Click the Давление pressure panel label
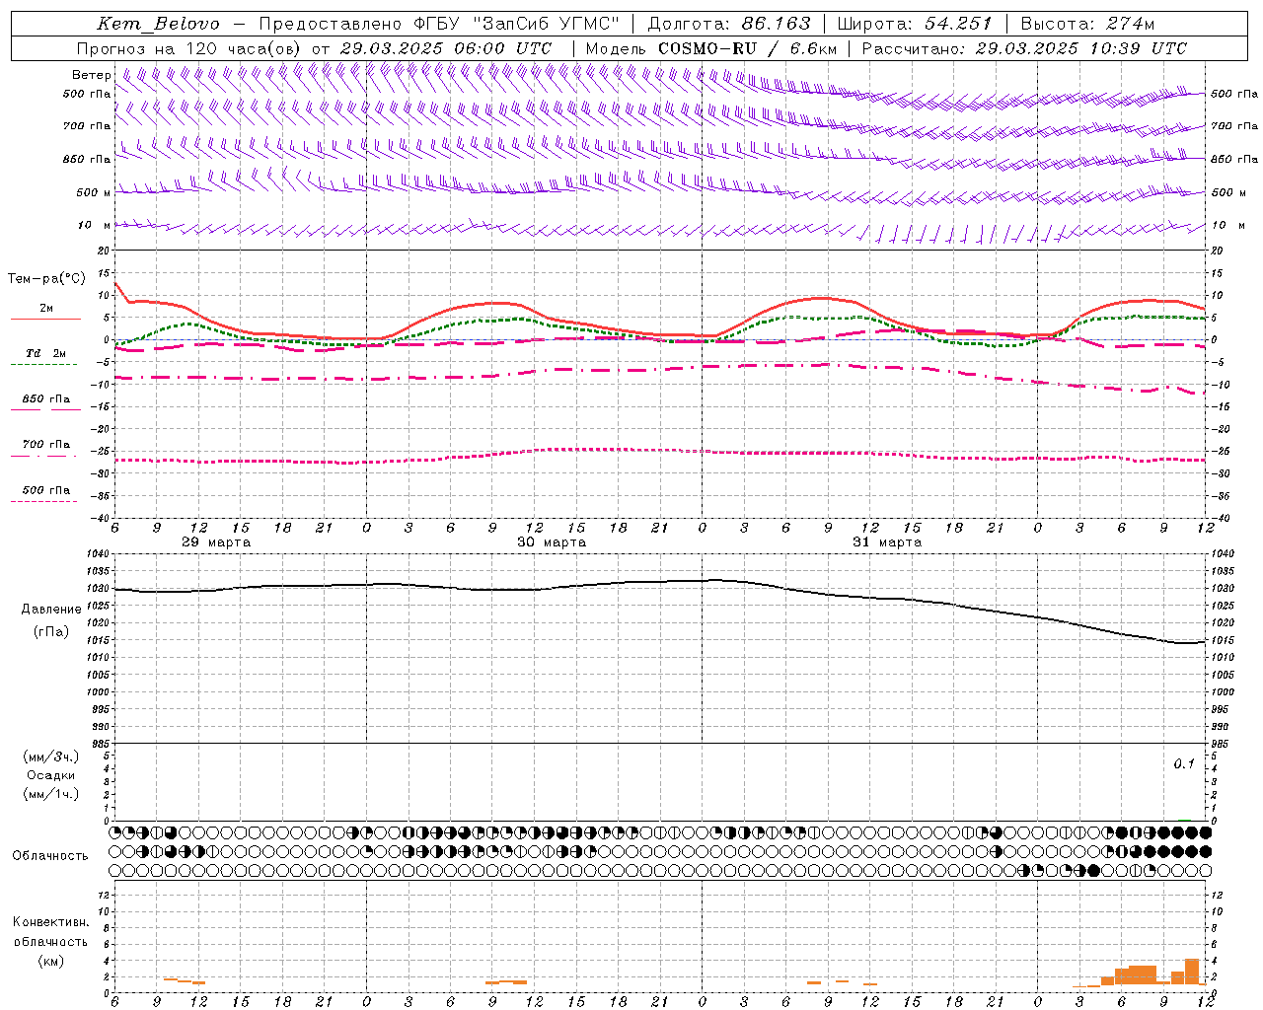The image size is (1263, 1010). (51, 609)
